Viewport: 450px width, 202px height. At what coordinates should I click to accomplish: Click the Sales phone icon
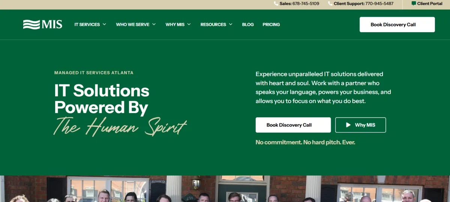click(x=276, y=4)
